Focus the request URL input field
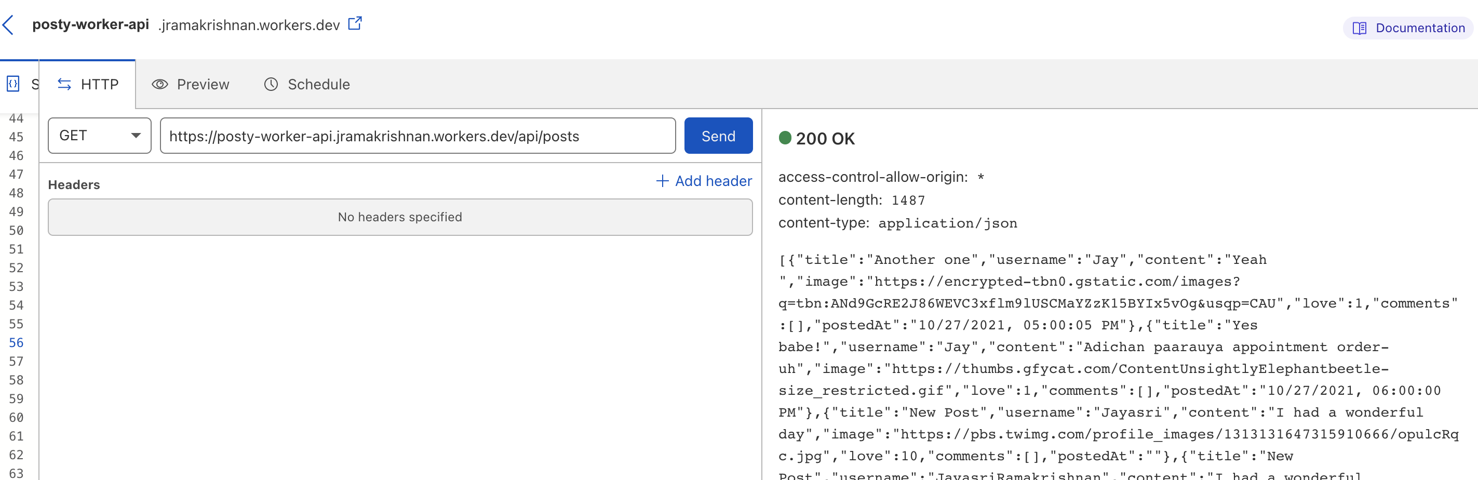The height and width of the screenshot is (480, 1478). [x=418, y=136]
